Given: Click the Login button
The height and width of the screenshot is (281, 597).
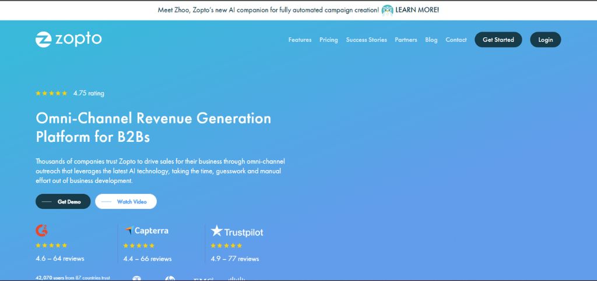Looking at the screenshot, I should click(x=546, y=40).
